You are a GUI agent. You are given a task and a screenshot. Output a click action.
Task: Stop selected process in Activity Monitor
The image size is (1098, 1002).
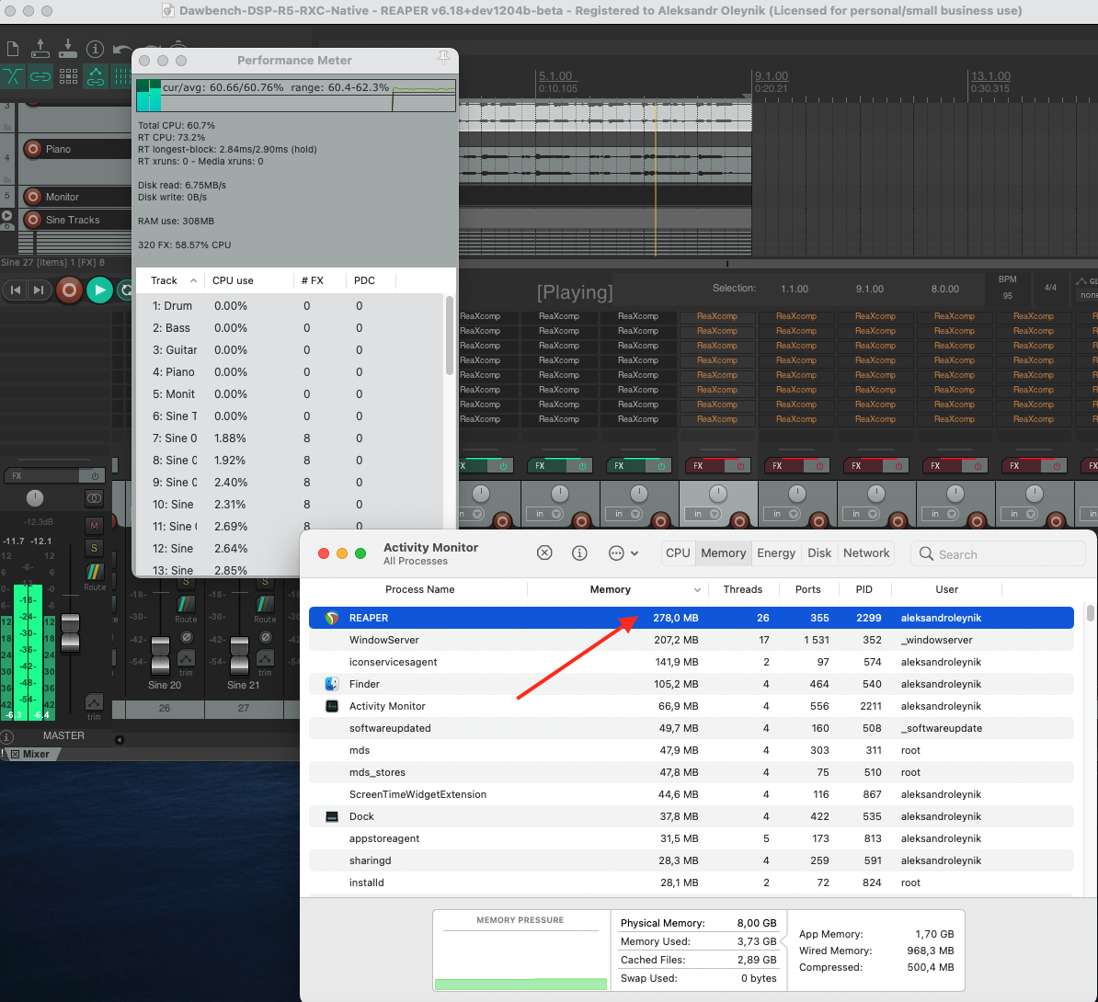pos(544,553)
